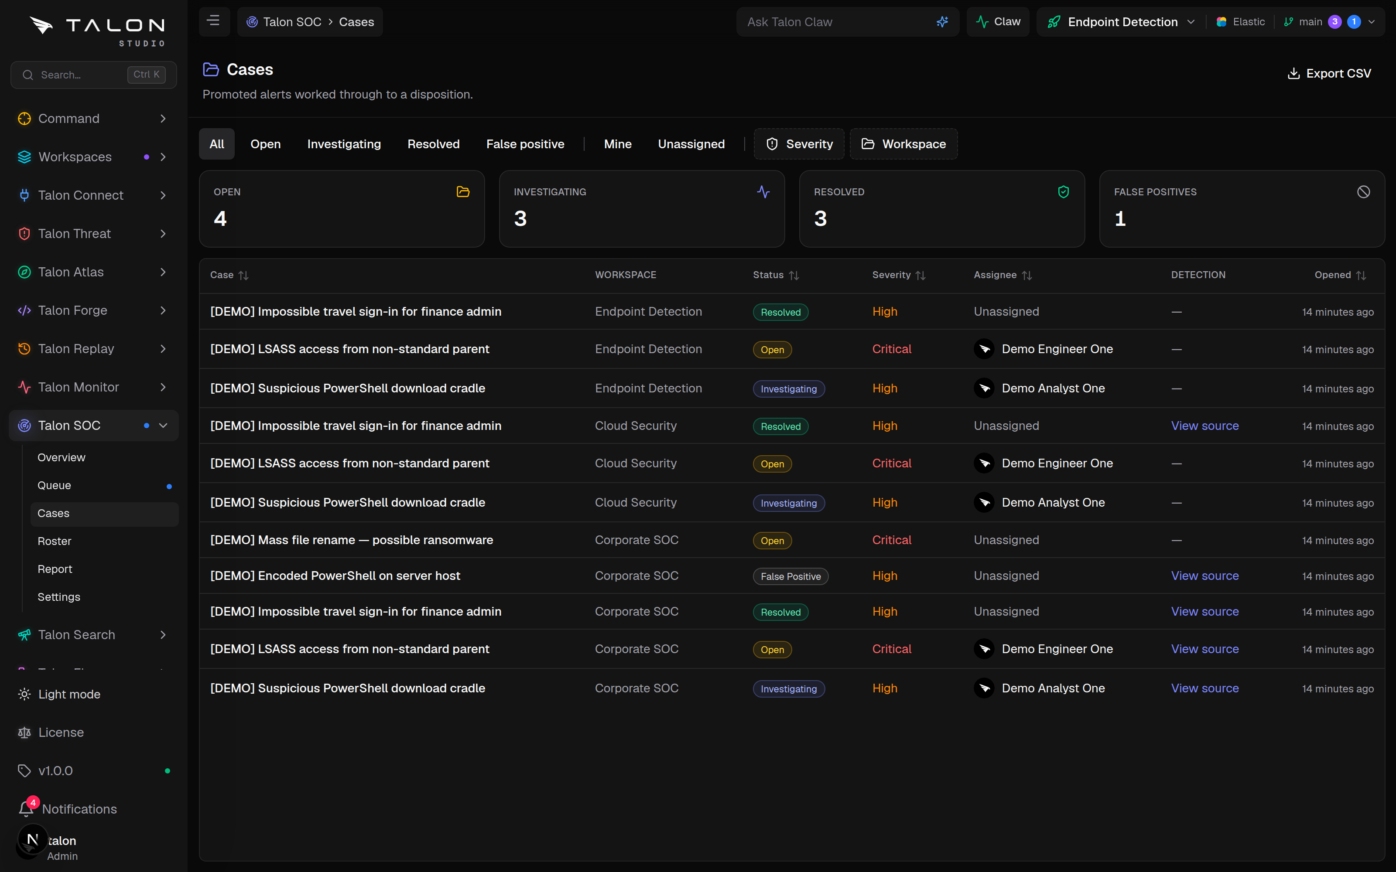Click the sidebar Search field
Screen dimensions: 1396x872
[93, 75]
